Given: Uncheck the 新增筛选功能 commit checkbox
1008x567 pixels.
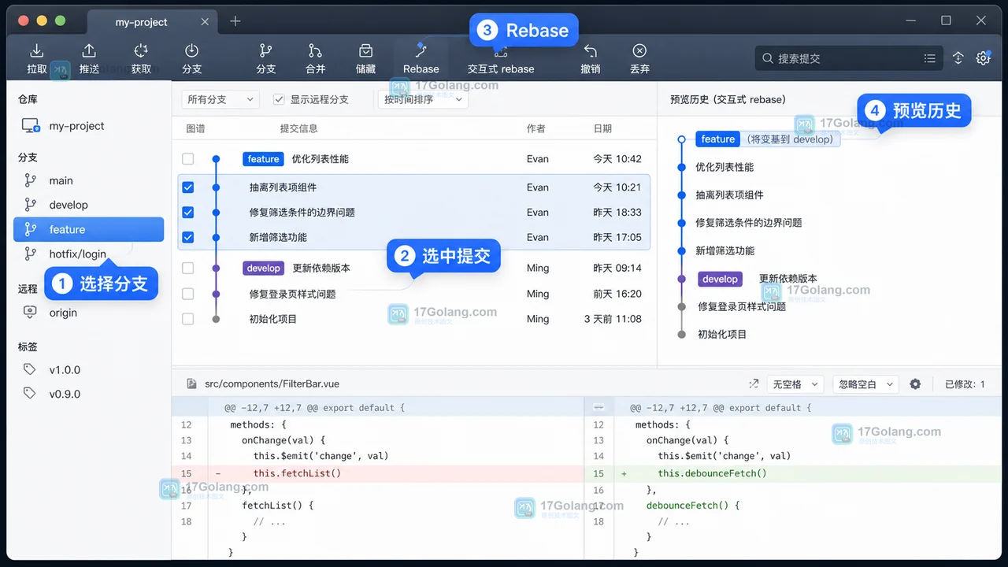Looking at the screenshot, I should point(187,237).
